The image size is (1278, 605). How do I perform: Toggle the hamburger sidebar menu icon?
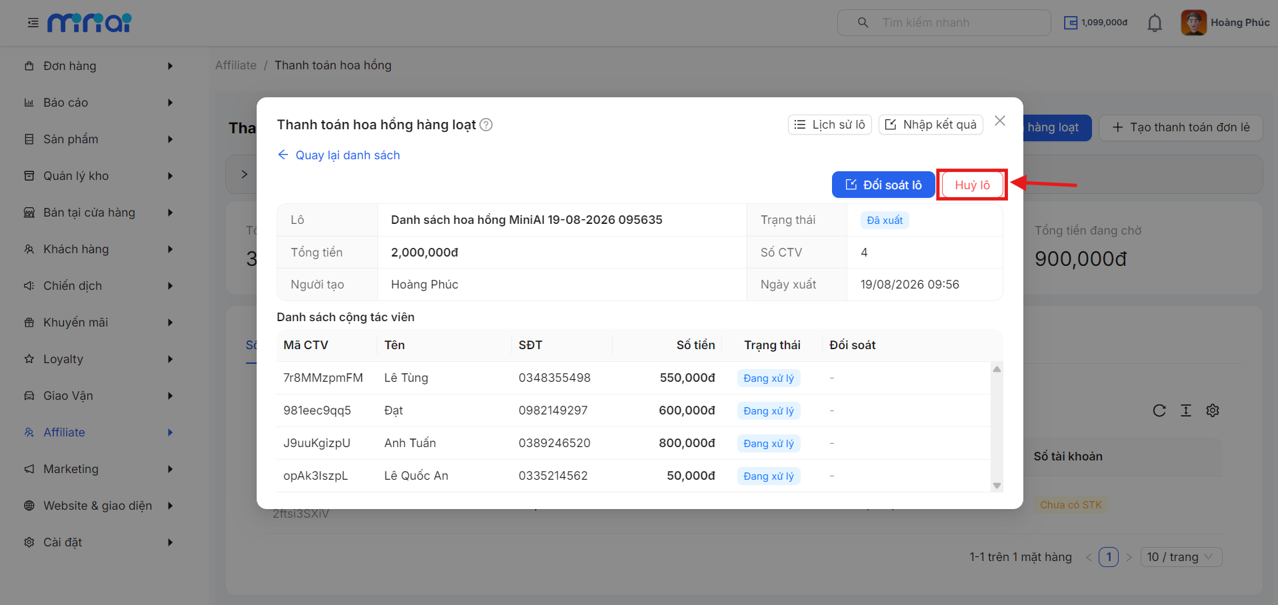33,23
